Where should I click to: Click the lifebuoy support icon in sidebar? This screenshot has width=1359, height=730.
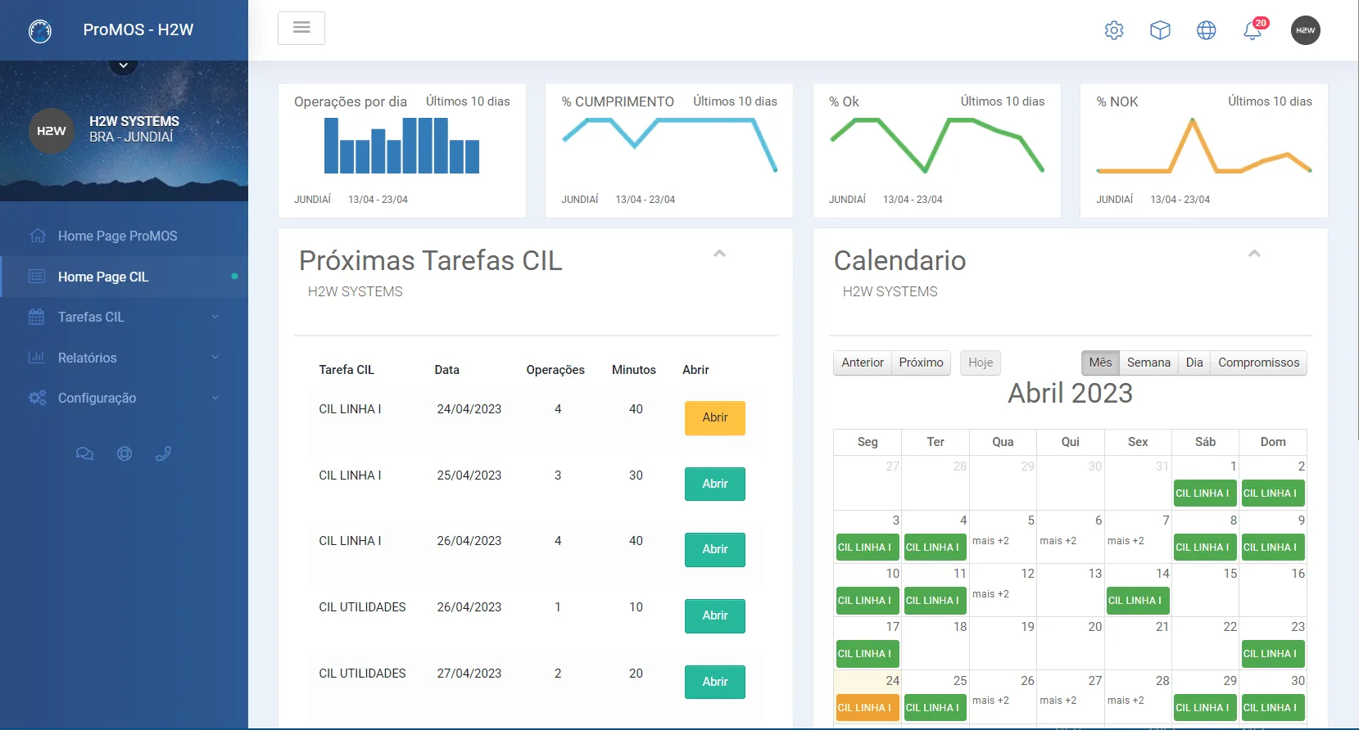125,453
